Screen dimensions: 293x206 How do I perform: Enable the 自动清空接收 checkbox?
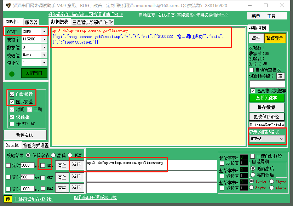point(252,70)
